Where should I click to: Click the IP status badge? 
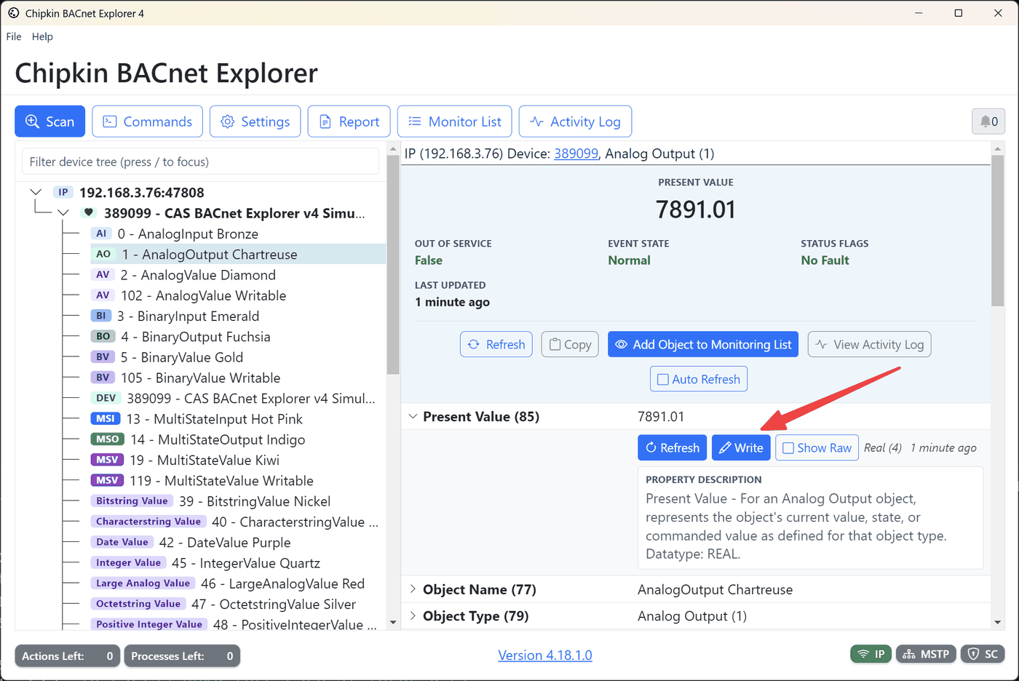871,654
